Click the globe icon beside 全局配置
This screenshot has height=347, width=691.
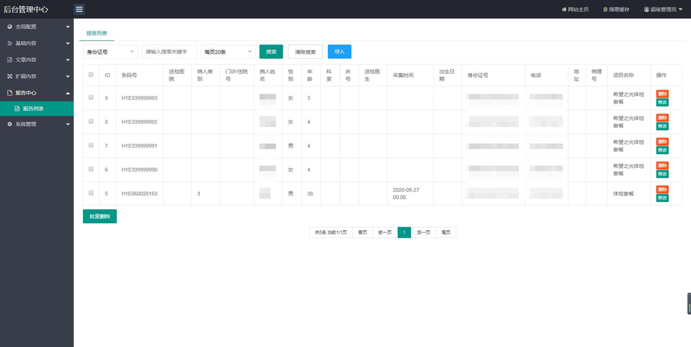tap(10, 26)
